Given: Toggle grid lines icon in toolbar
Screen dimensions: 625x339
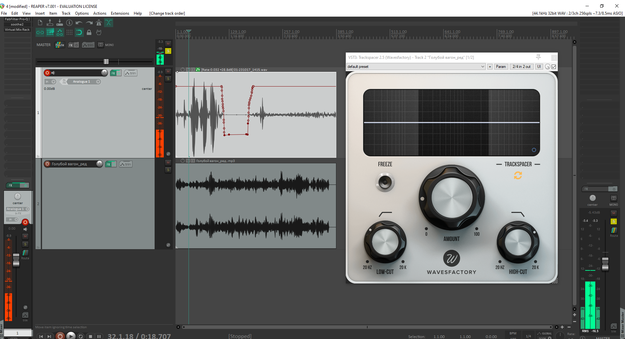Looking at the screenshot, I should pos(69,32).
